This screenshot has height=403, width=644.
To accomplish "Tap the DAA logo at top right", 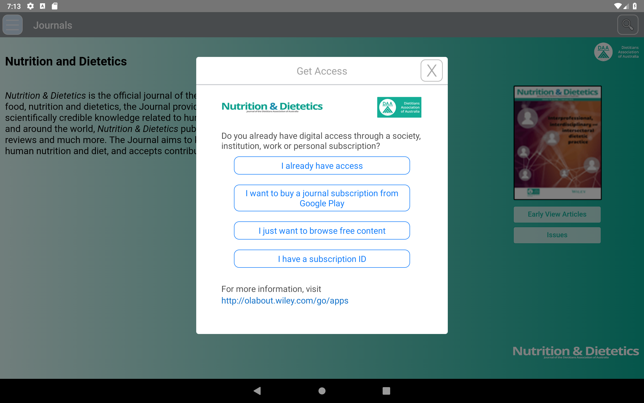I will point(616,52).
